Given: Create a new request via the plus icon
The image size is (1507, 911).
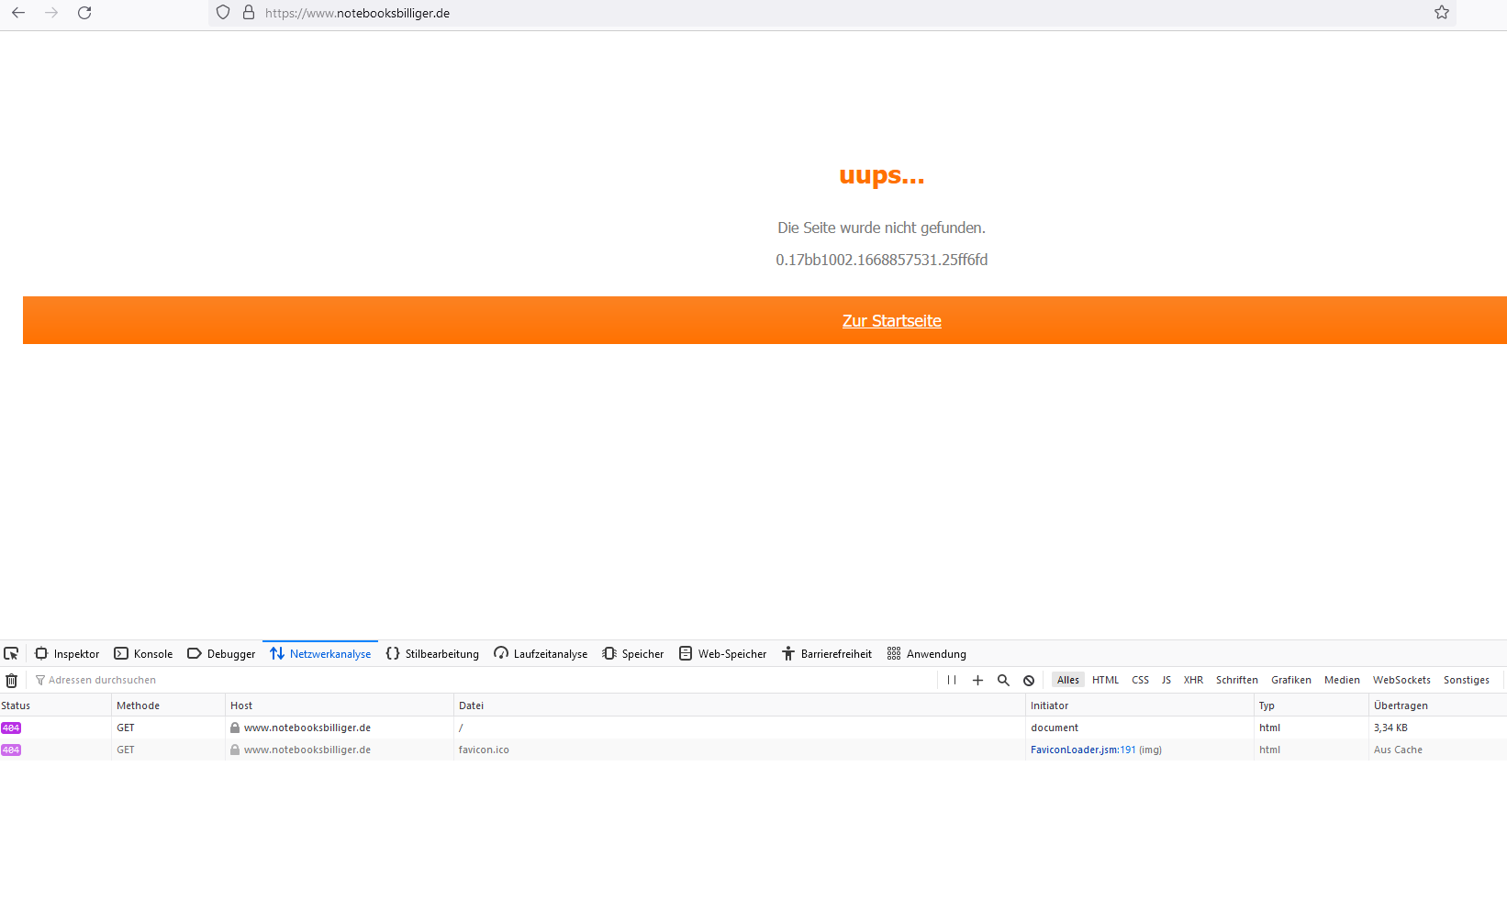Looking at the screenshot, I should [x=977, y=680].
